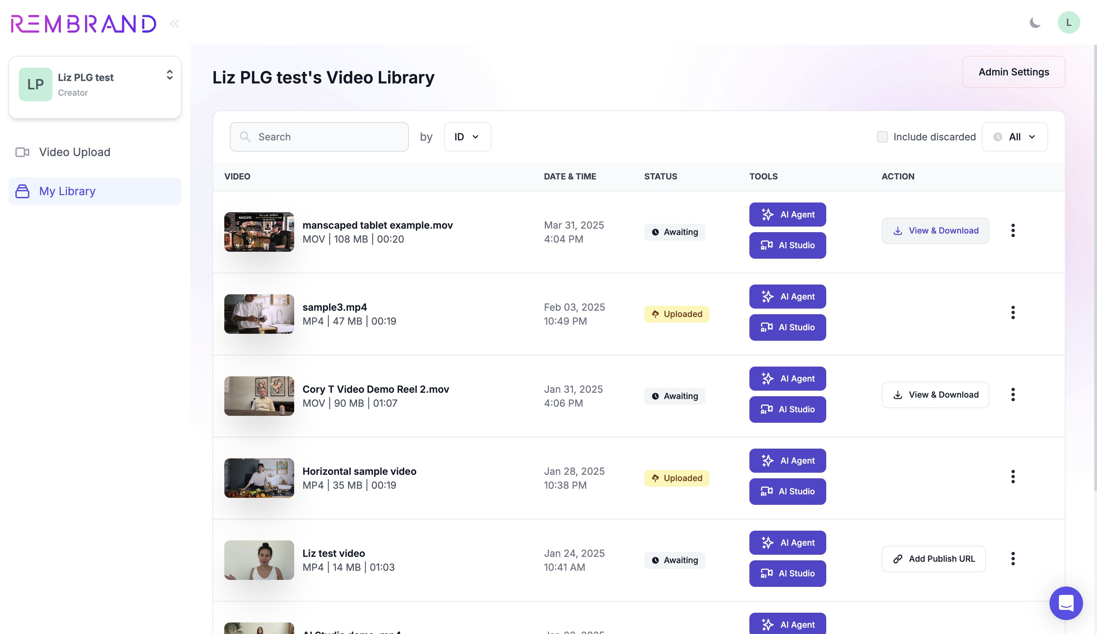Open Horizontal sample video thumbnail

pos(259,478)
